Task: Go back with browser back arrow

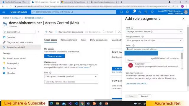Action: [3, 6]
